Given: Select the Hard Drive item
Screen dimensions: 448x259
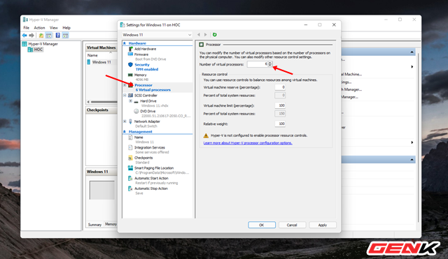Looking at the screenshot, I should (x=148, y=101).
